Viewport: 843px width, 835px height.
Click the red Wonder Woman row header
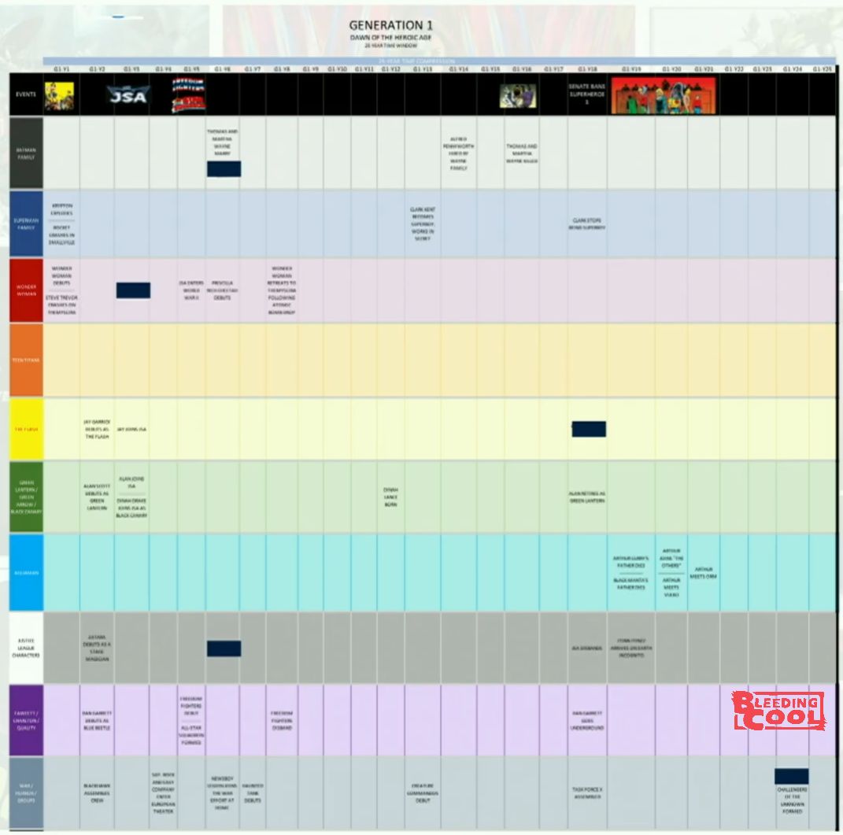pyautogui.click(x=25, y=290)
